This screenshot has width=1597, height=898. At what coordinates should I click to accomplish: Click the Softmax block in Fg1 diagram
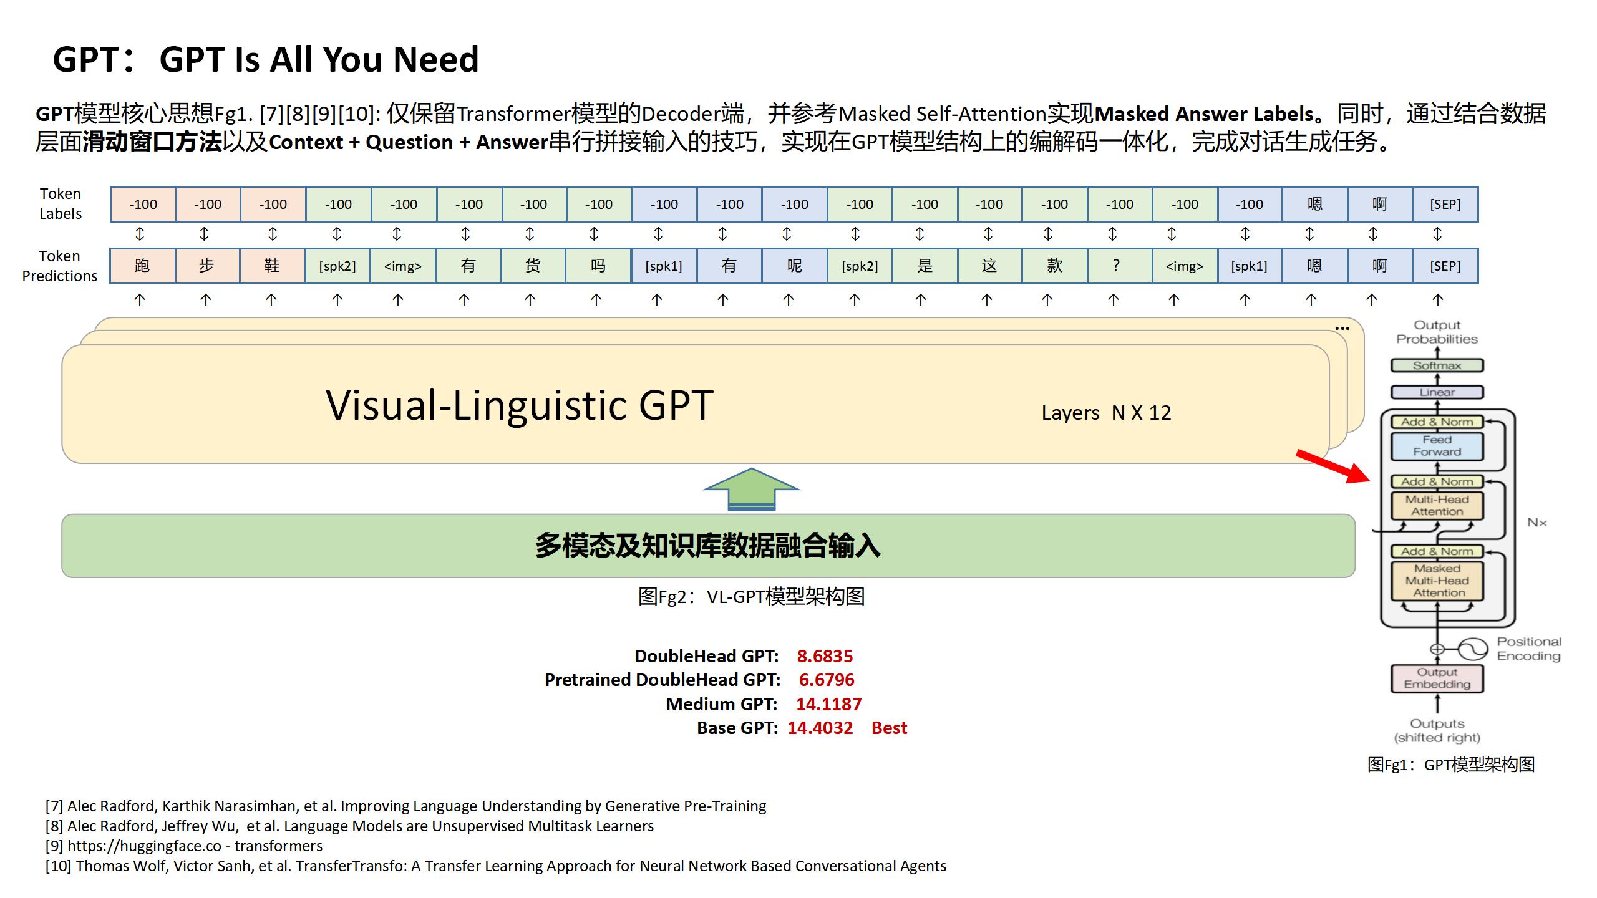[x=1437, y=365]
